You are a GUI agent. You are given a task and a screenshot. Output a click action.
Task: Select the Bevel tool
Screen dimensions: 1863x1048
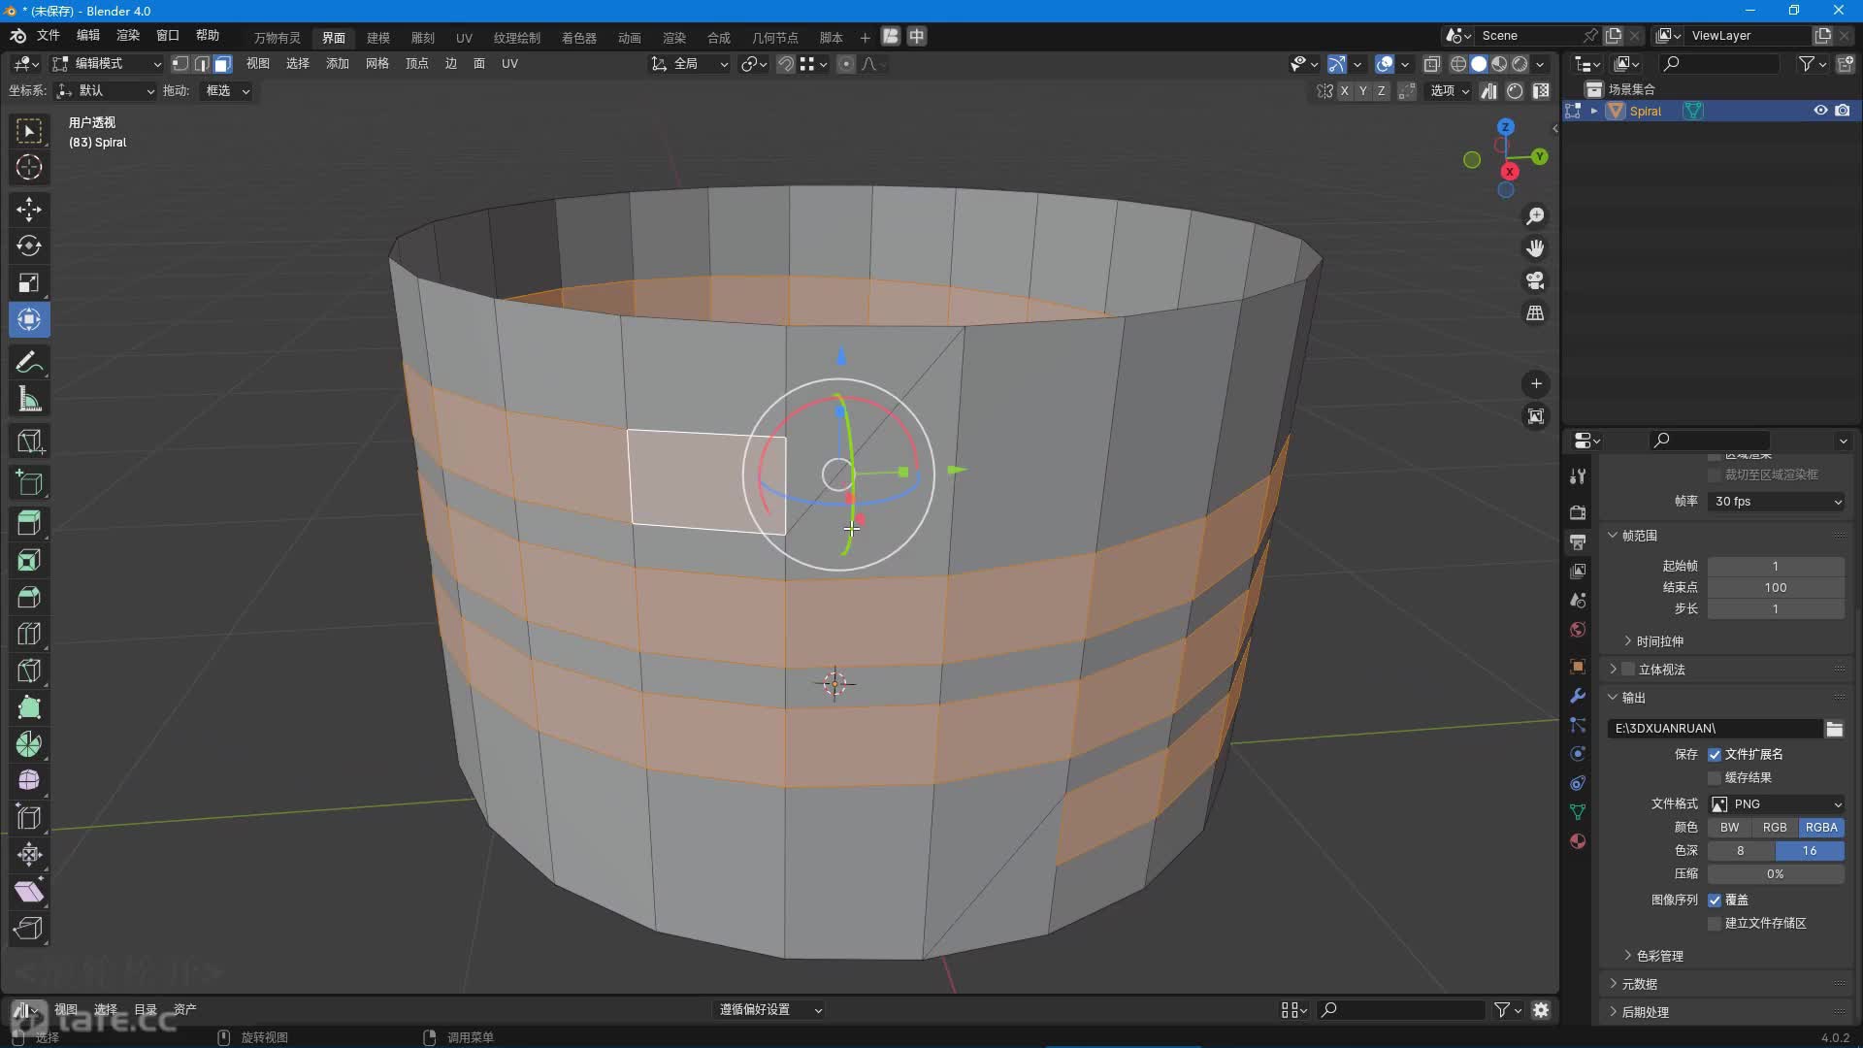click(29, 597)
